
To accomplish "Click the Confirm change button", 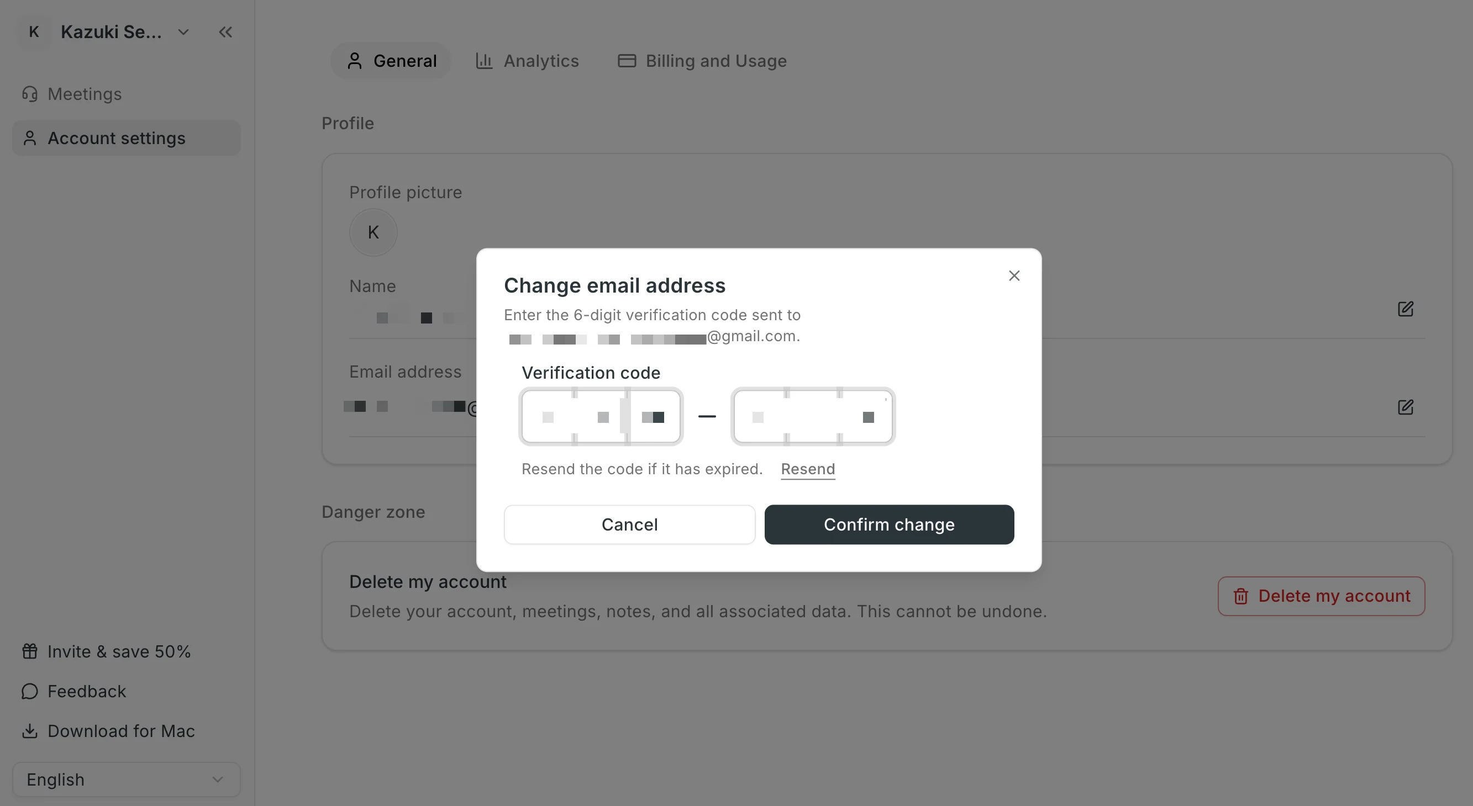I will tap(889, 524).
